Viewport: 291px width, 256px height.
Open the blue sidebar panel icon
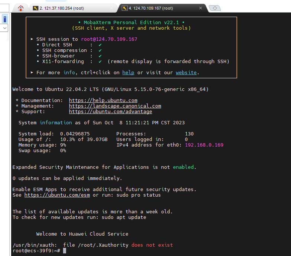click(x=5, y=19)
